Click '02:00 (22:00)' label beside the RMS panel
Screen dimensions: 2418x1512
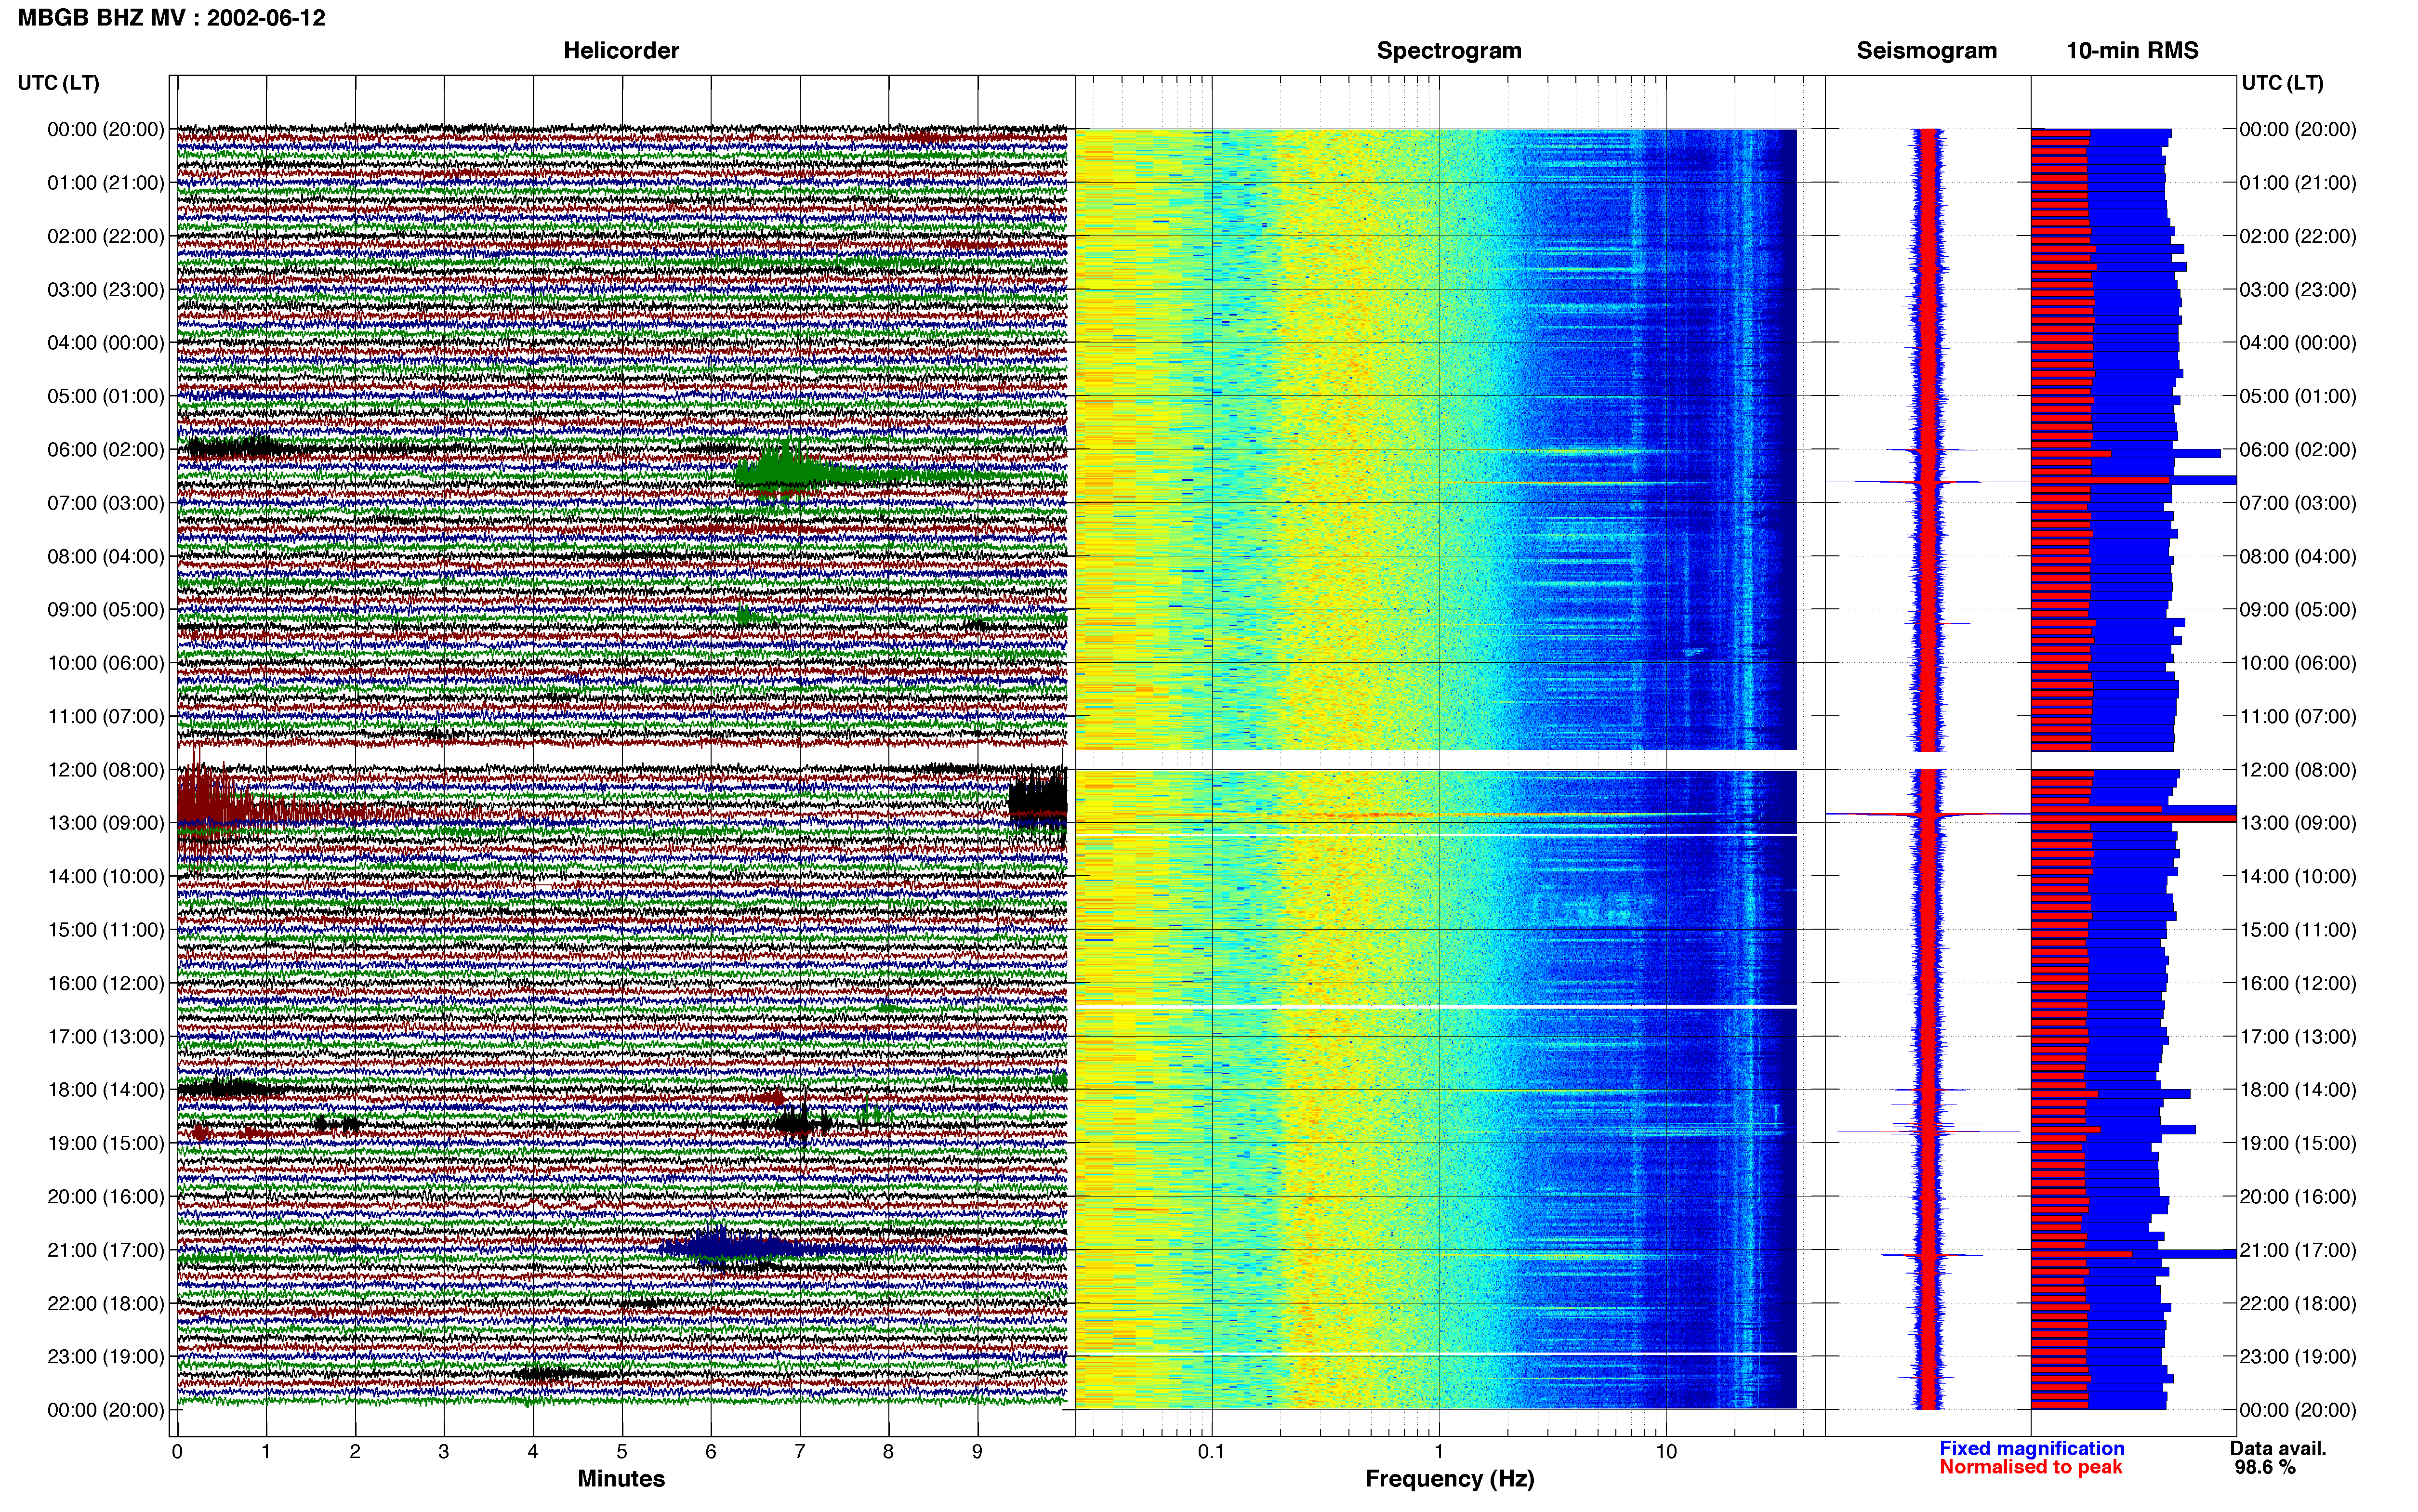pos(2298,236)
